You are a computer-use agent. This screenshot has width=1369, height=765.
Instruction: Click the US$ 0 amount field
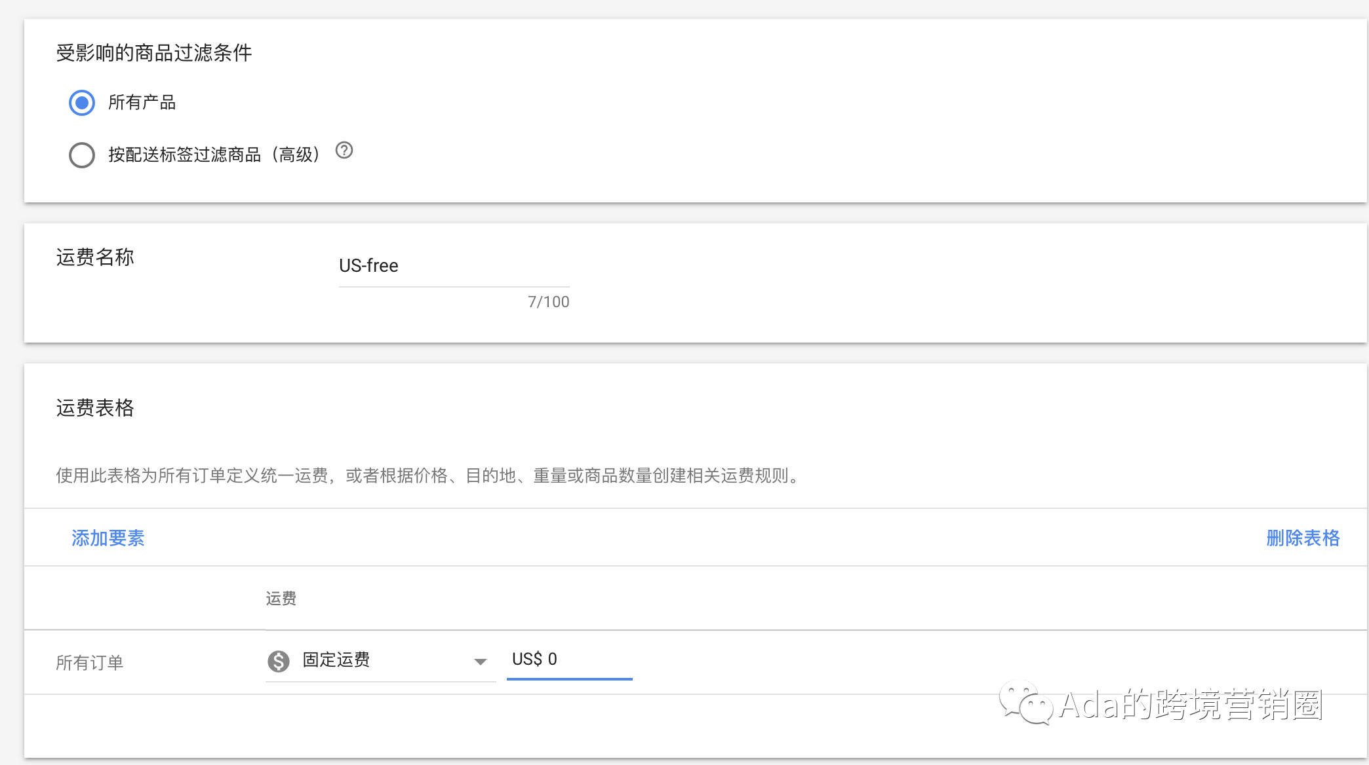(x=568, y=660)
